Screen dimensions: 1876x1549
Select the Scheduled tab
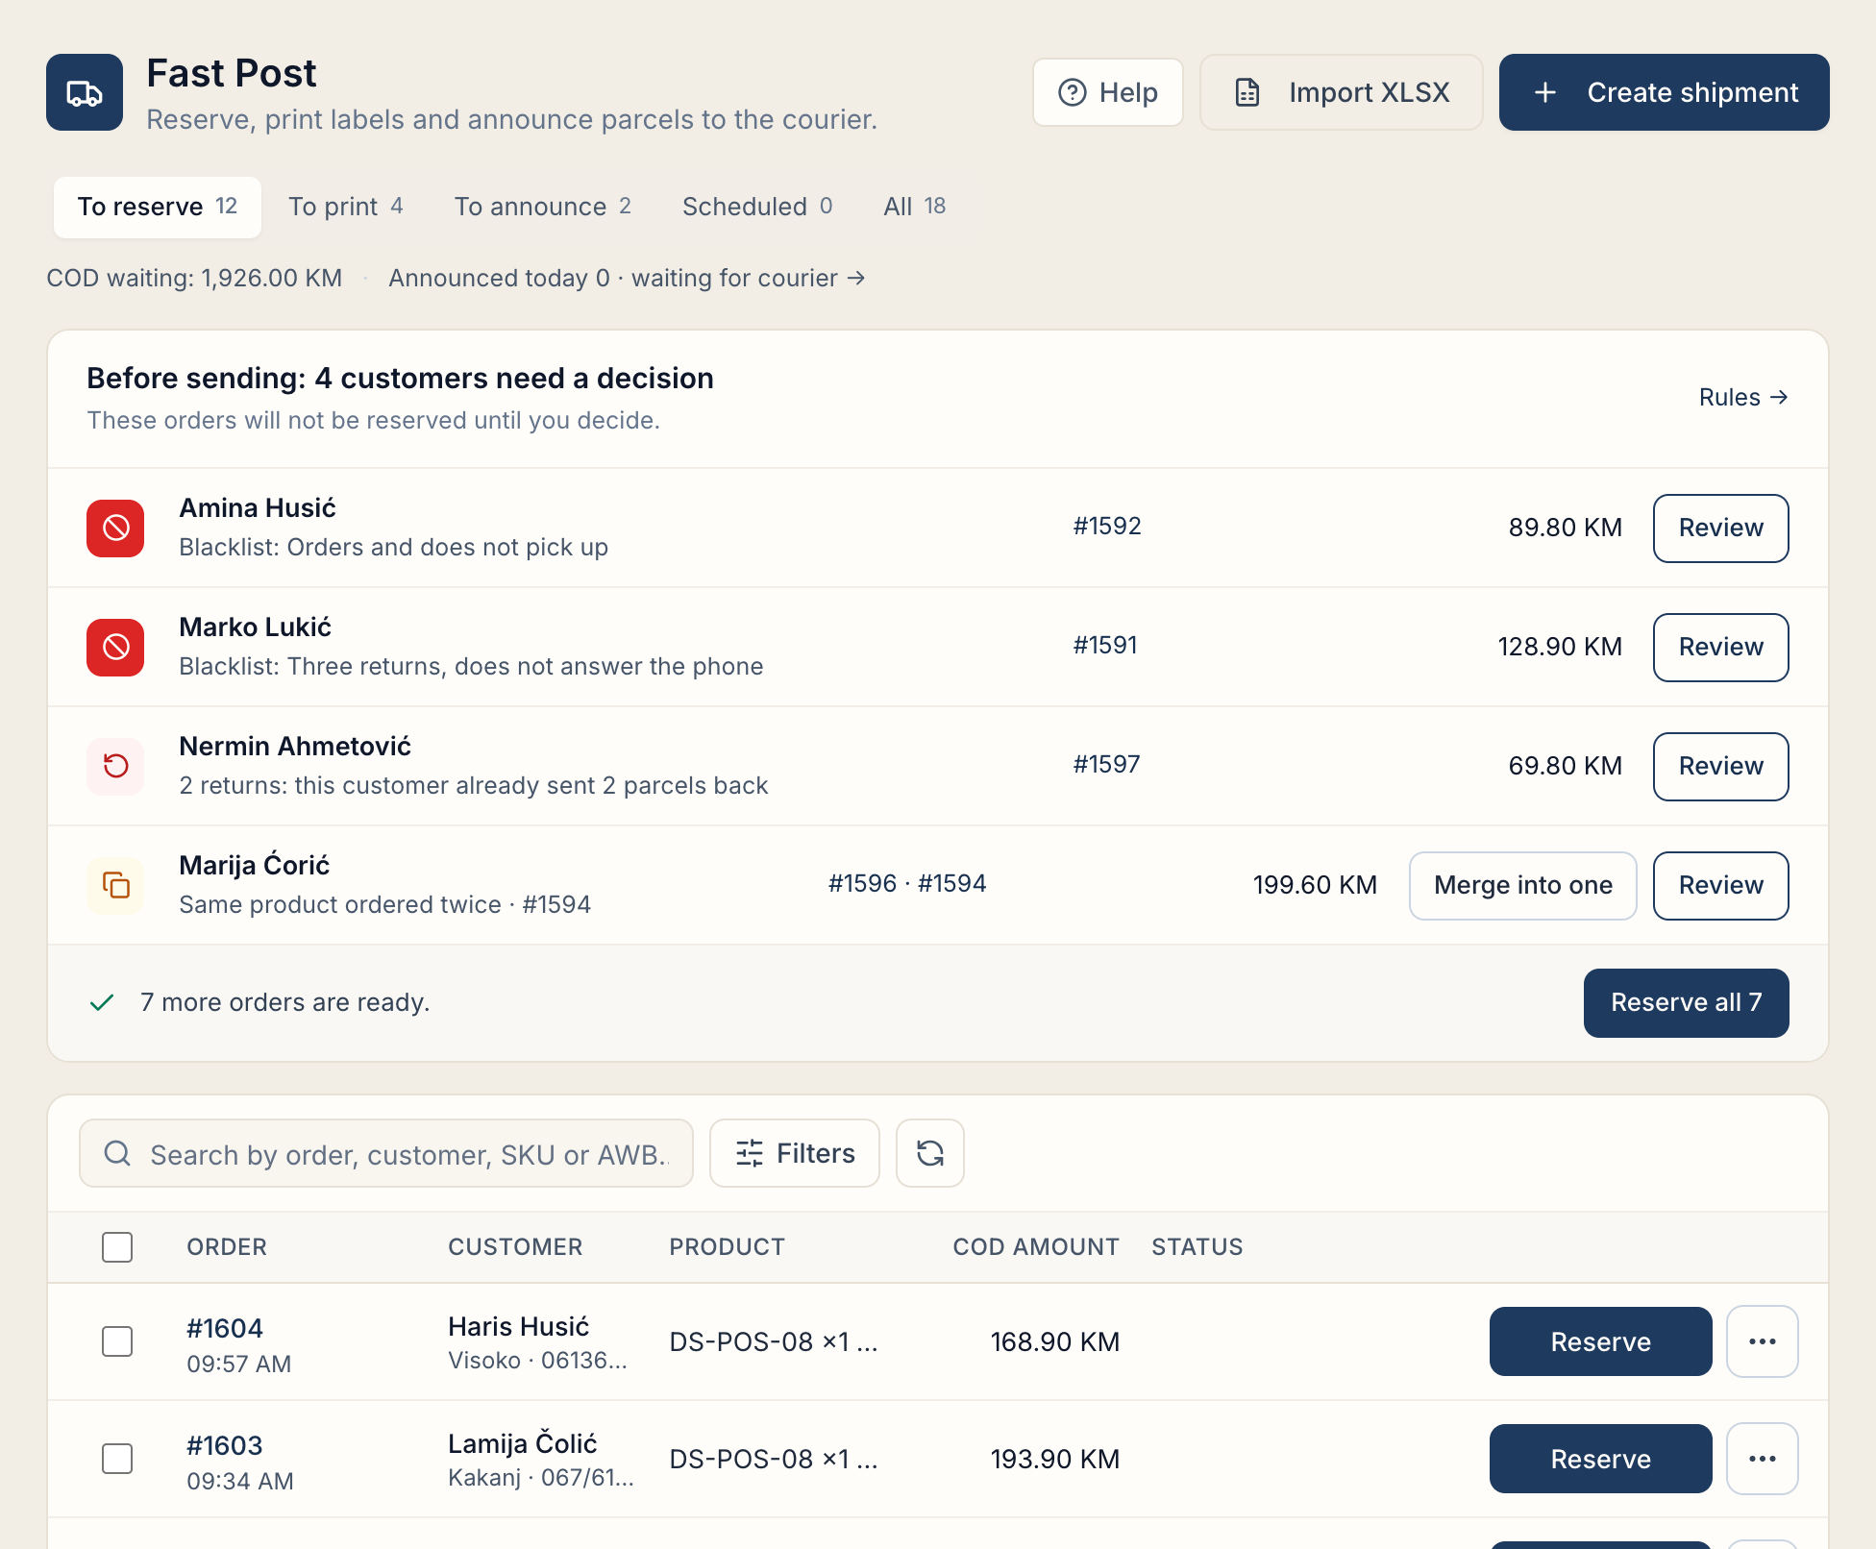pyautogui.click(x=757, y=207)
